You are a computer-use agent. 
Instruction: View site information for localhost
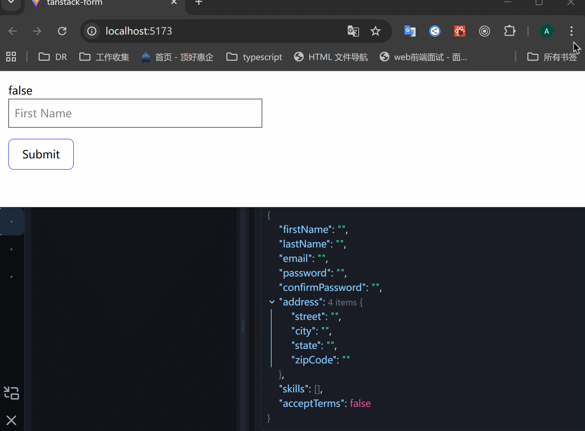92,31
